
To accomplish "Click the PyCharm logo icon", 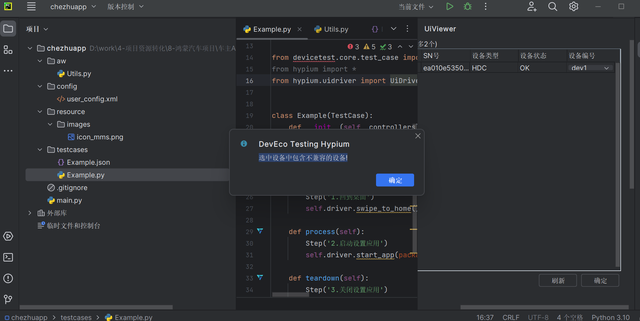I will pos(8,6).
